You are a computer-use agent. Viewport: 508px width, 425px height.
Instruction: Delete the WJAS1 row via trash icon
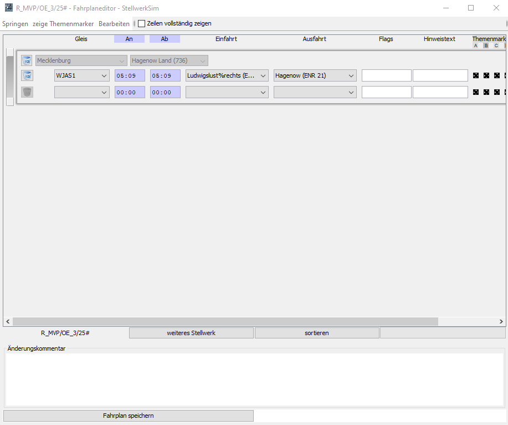[27, 75]
